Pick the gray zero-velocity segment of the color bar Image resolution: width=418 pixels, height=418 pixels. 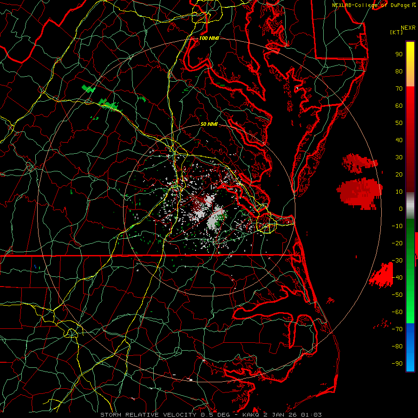[x=410, y=206]
